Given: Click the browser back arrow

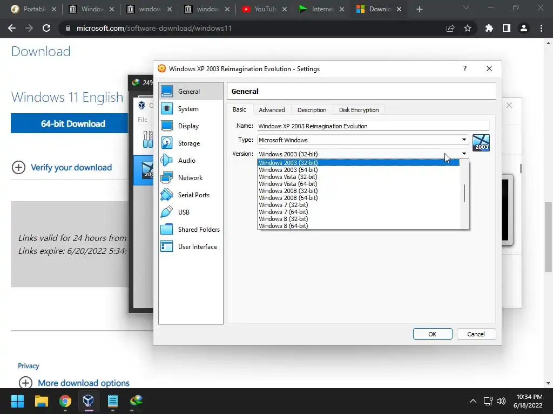Looking at the screenshot, I should [x=12, y=28].
